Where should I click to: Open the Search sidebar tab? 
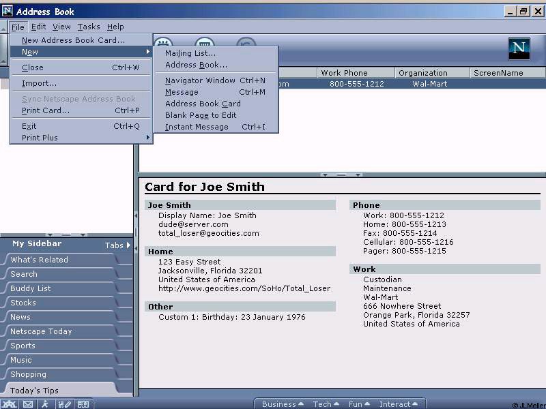click(62, 274)
